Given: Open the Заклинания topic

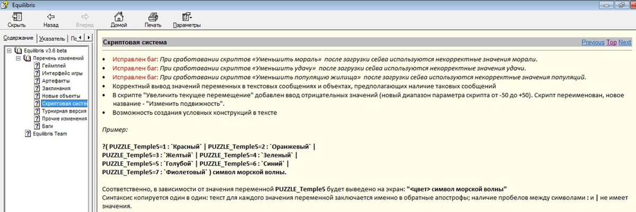Looking at the screenshot, I should coord(56,88).
